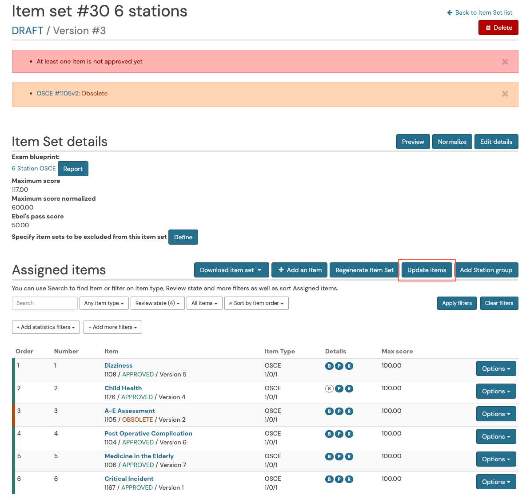Click the Max score column header
This screenshot has width=530, height=499.
pyautogui.click(x=397, y=351)
